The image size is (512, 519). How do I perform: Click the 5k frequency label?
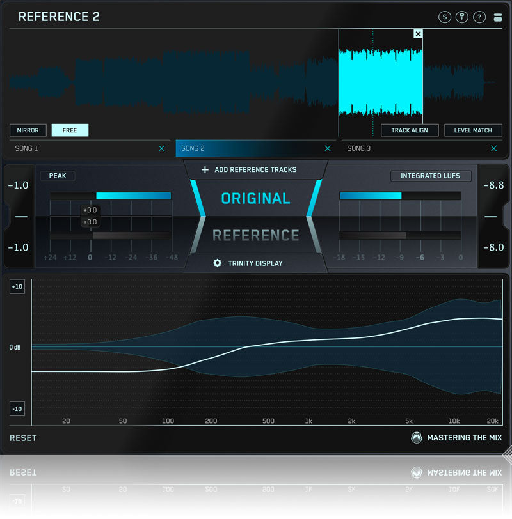click(409, 421)
